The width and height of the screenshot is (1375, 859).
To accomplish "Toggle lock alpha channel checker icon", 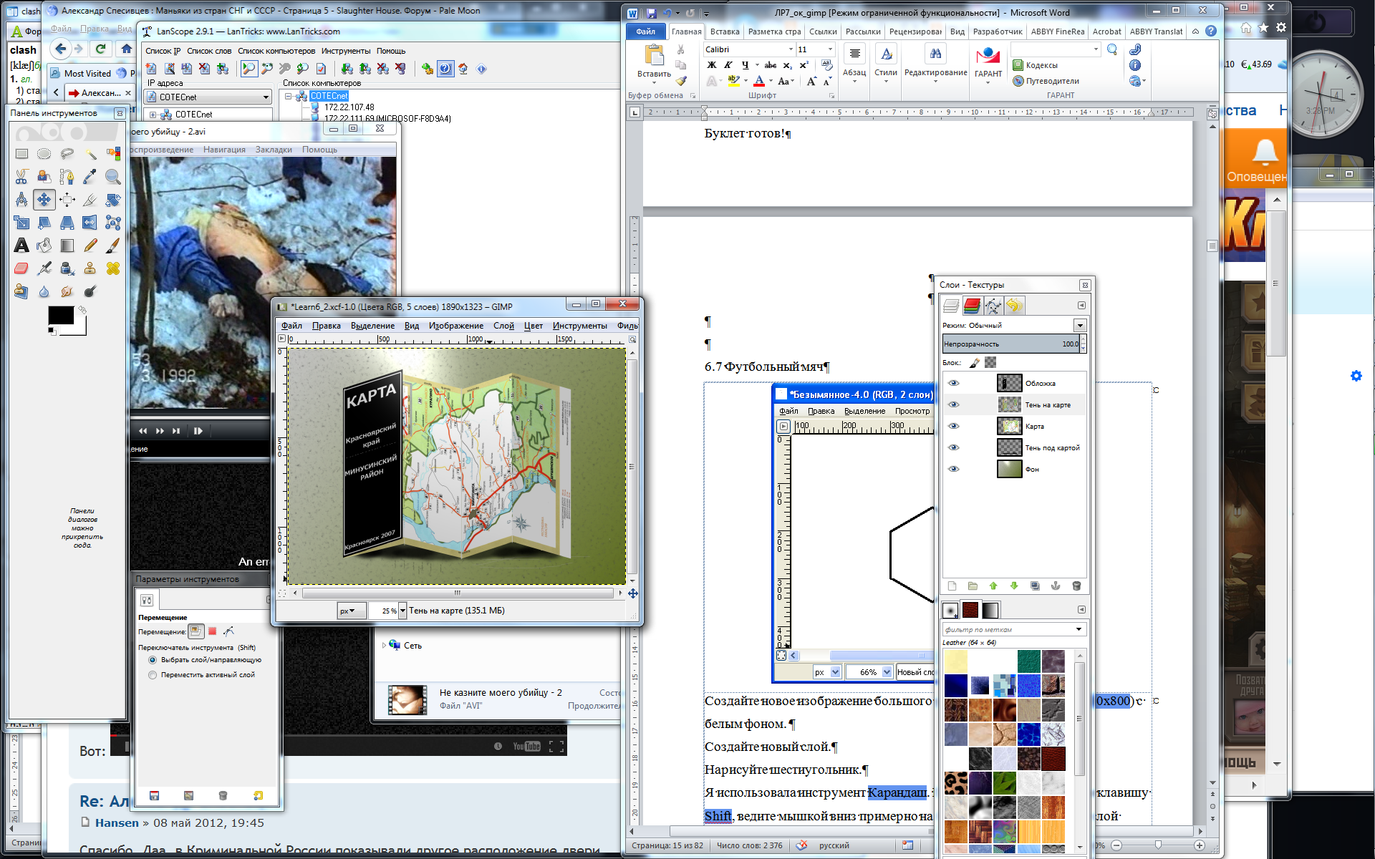I will tap(990, 363).
